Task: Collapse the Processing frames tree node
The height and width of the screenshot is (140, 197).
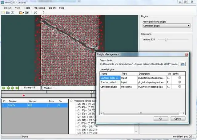Action: (x=71, y=101)
